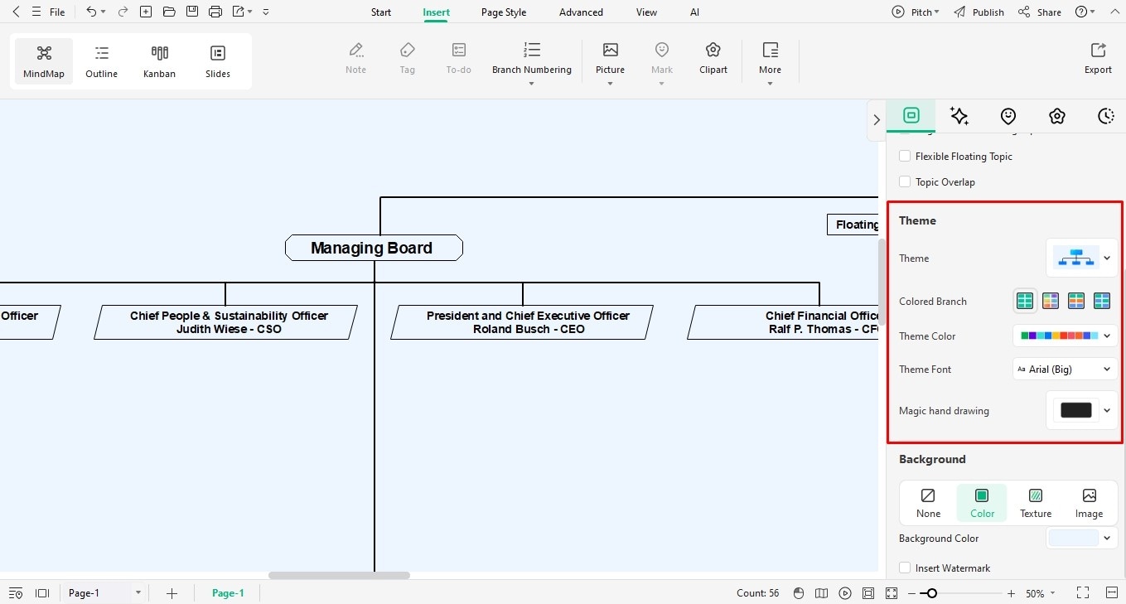
Task: Choose None background option
Action: click(x=928, y=503)
